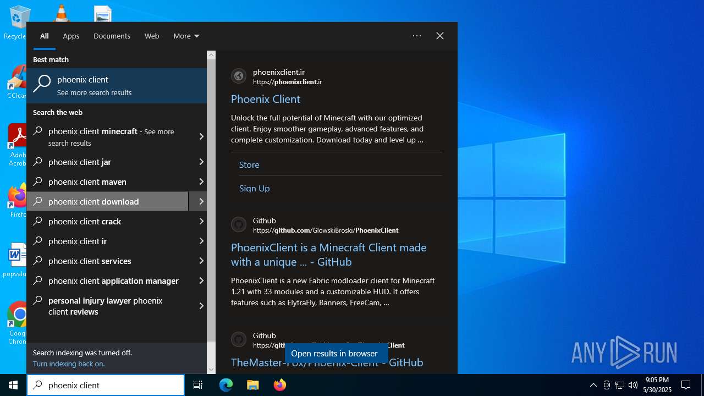Expand arrow for phoenix client crack

tap(201, 221)
